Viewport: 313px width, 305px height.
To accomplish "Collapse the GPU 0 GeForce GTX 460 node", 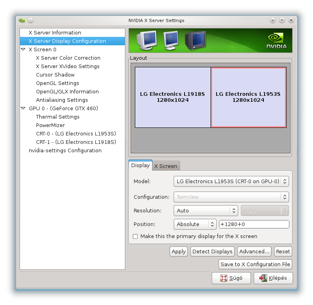I will (23, 108).
